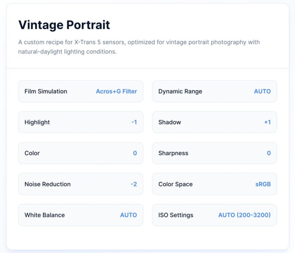The height and width of the screenshot is (253, 295).
Task: Click the Dynamic Range AUTO value
Action: tap(262, 91)
